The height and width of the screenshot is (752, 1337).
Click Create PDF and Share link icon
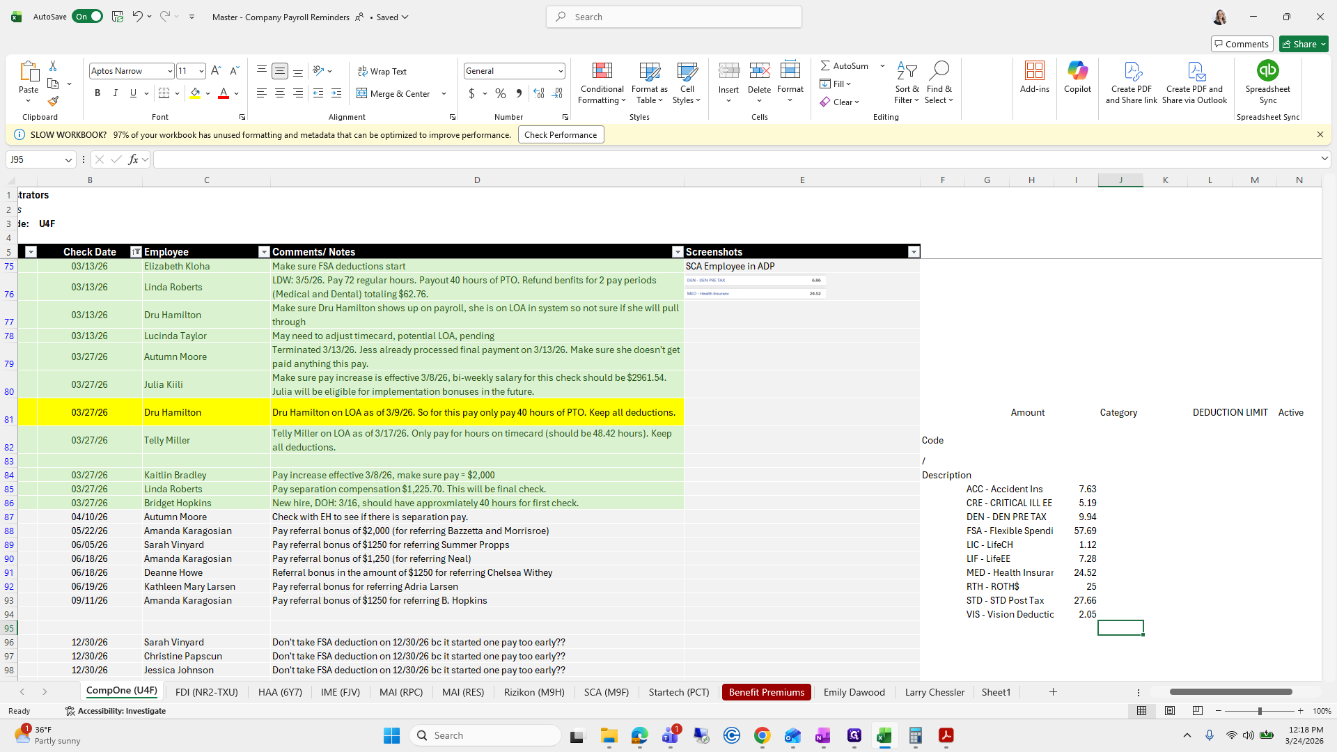1132,72
